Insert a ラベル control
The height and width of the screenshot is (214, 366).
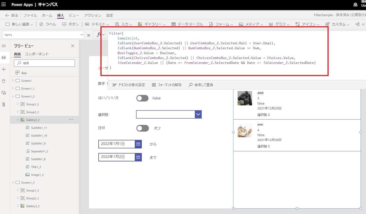coord(48,24)
